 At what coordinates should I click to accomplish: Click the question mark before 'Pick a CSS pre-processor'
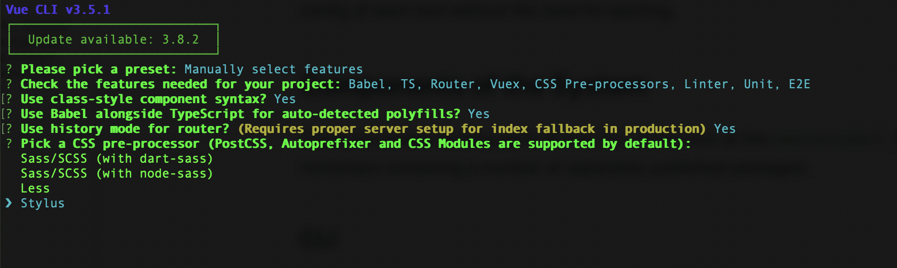(9, 144)
